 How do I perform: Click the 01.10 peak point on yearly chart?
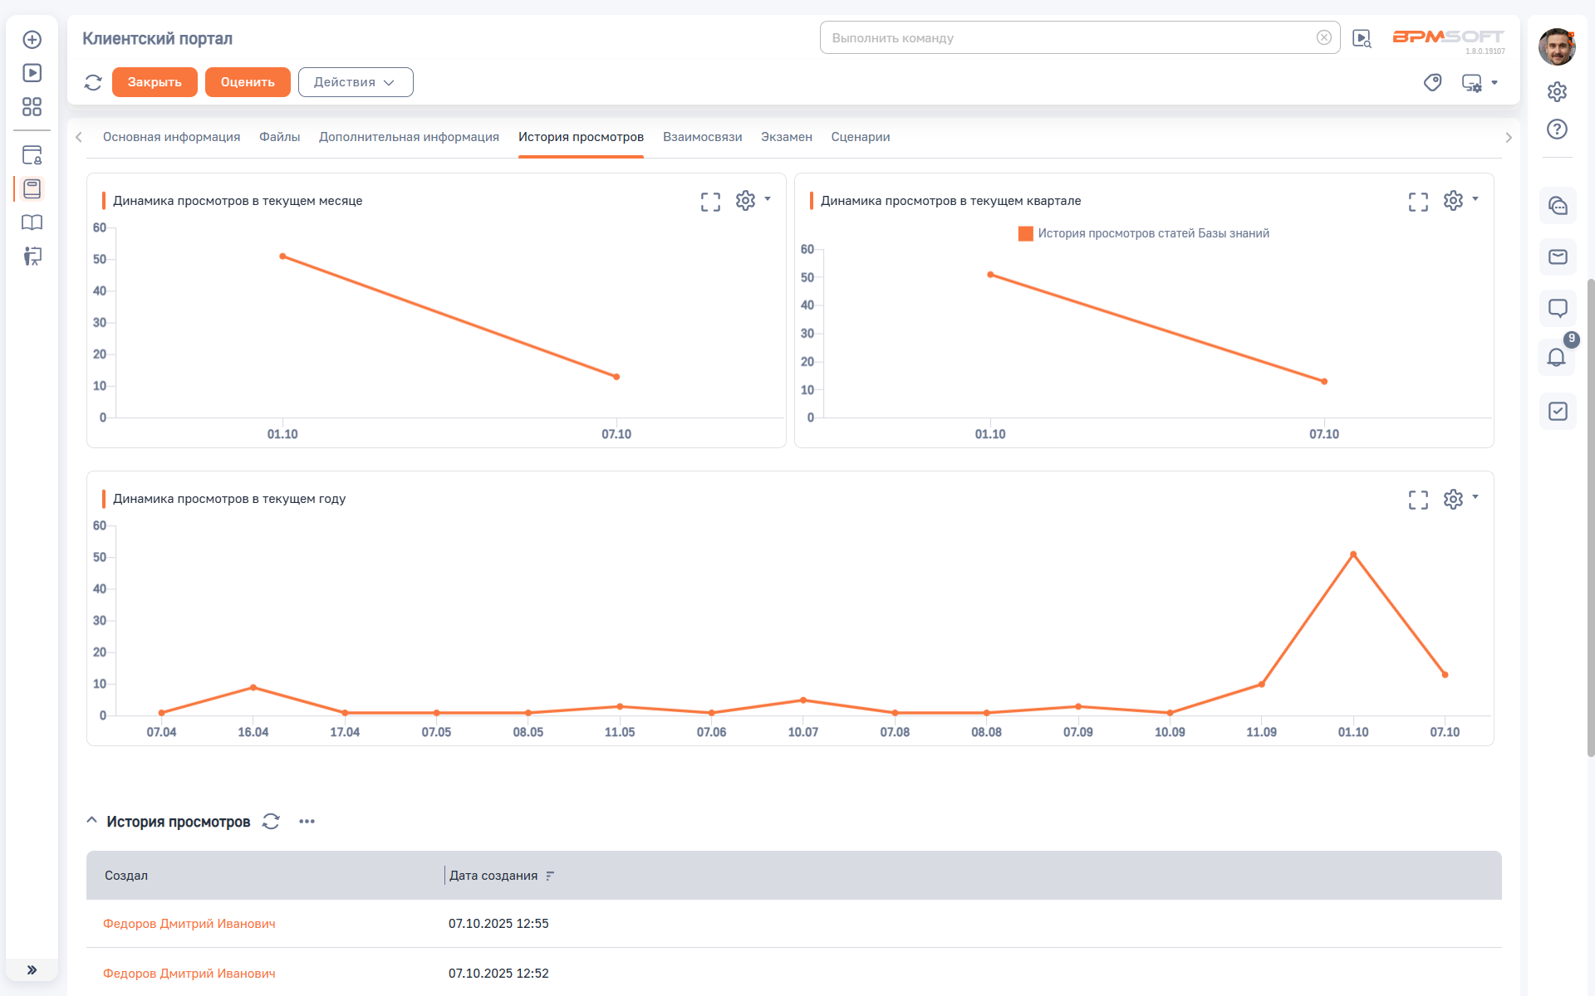tap(1353, 554)
